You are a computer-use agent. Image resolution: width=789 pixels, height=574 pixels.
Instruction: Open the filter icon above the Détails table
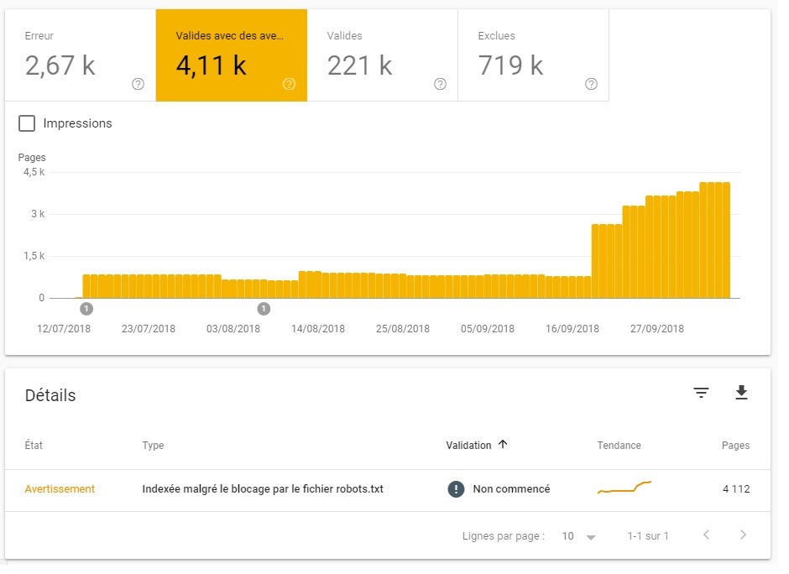click(x=701, y=392)
